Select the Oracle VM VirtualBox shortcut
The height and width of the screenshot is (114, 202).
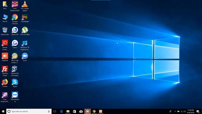click(15, 71)
